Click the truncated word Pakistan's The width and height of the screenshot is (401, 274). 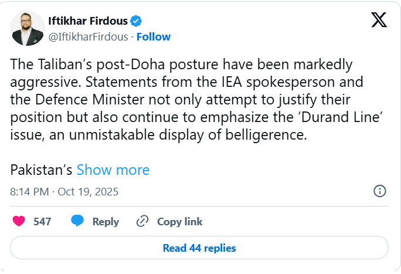(x=41, y=170)
